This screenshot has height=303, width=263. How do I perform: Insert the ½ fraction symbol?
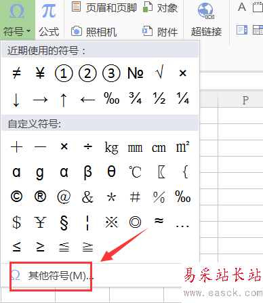click(x=159, y=98)
